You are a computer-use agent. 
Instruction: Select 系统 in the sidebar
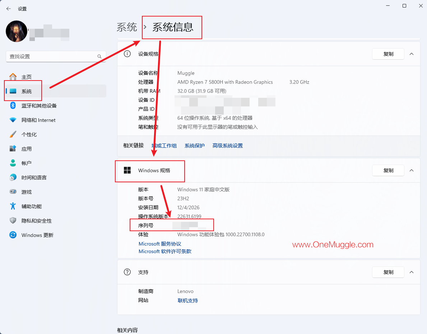[x=56, y=91]
